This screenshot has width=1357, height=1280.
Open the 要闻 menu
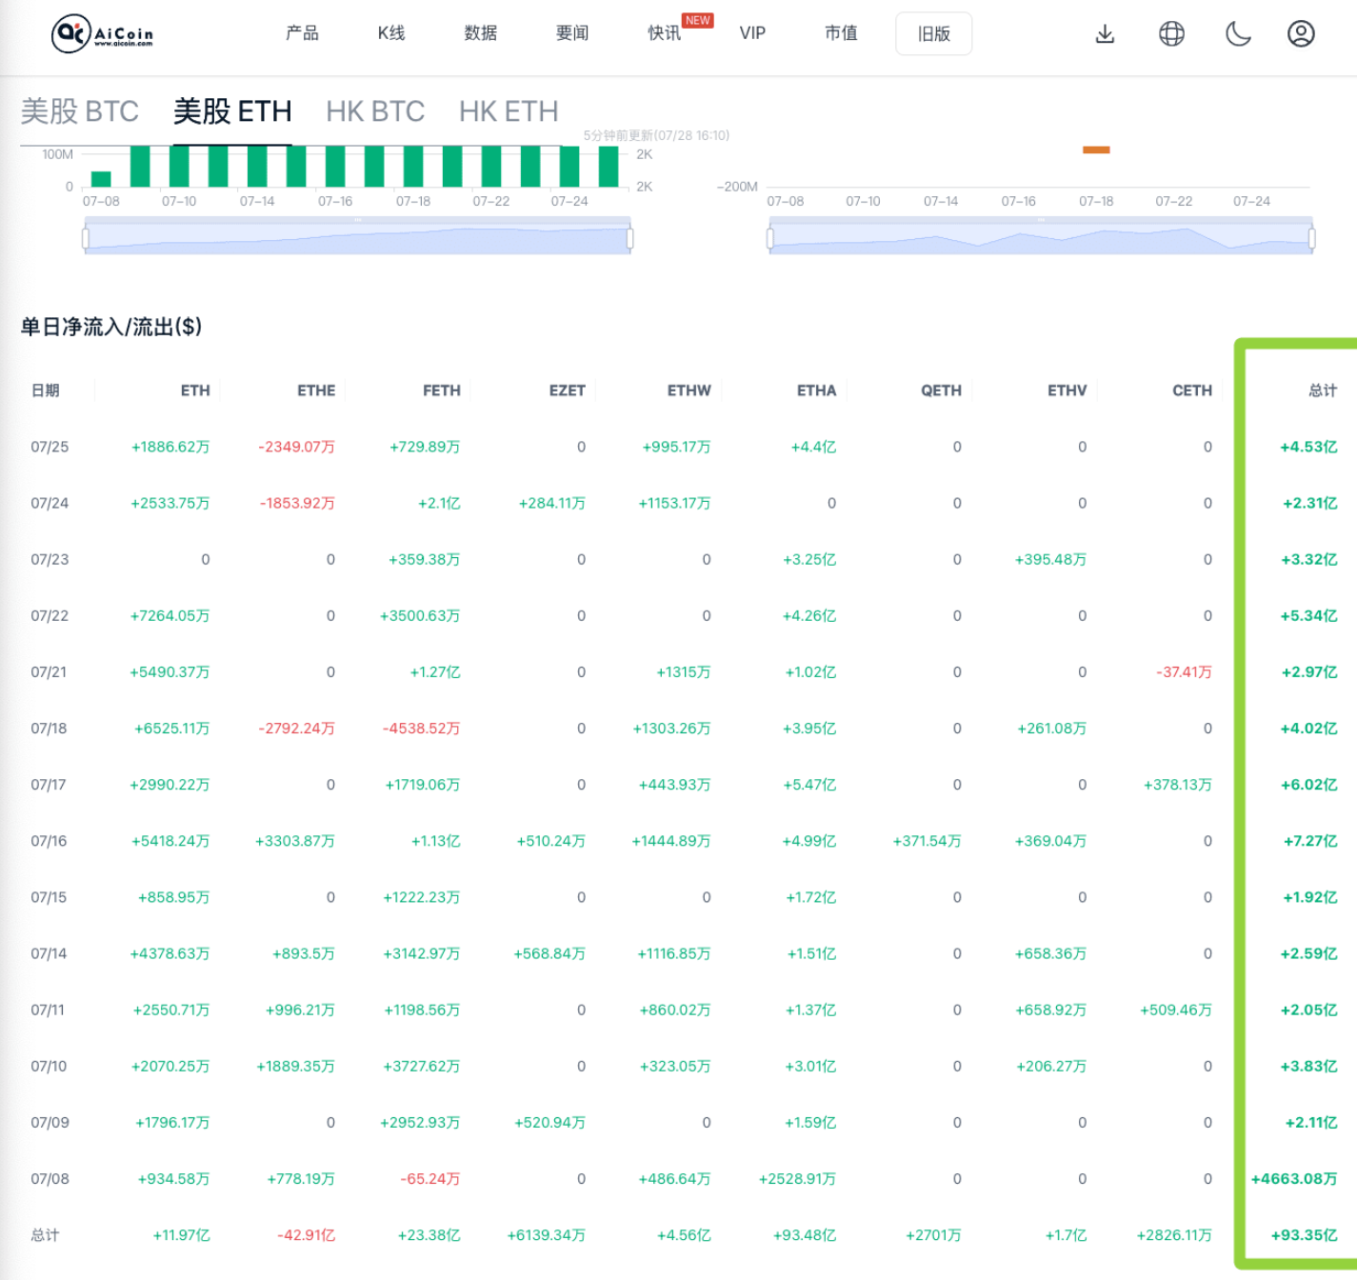pyautogui.click(x=572, y=33)
